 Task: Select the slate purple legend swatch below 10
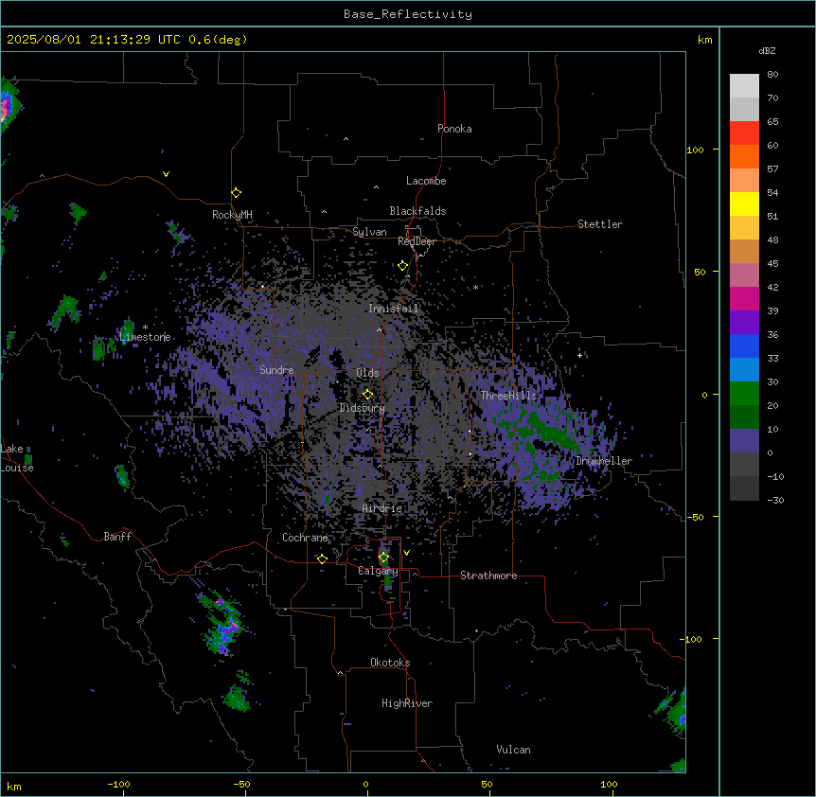[744, 441]
